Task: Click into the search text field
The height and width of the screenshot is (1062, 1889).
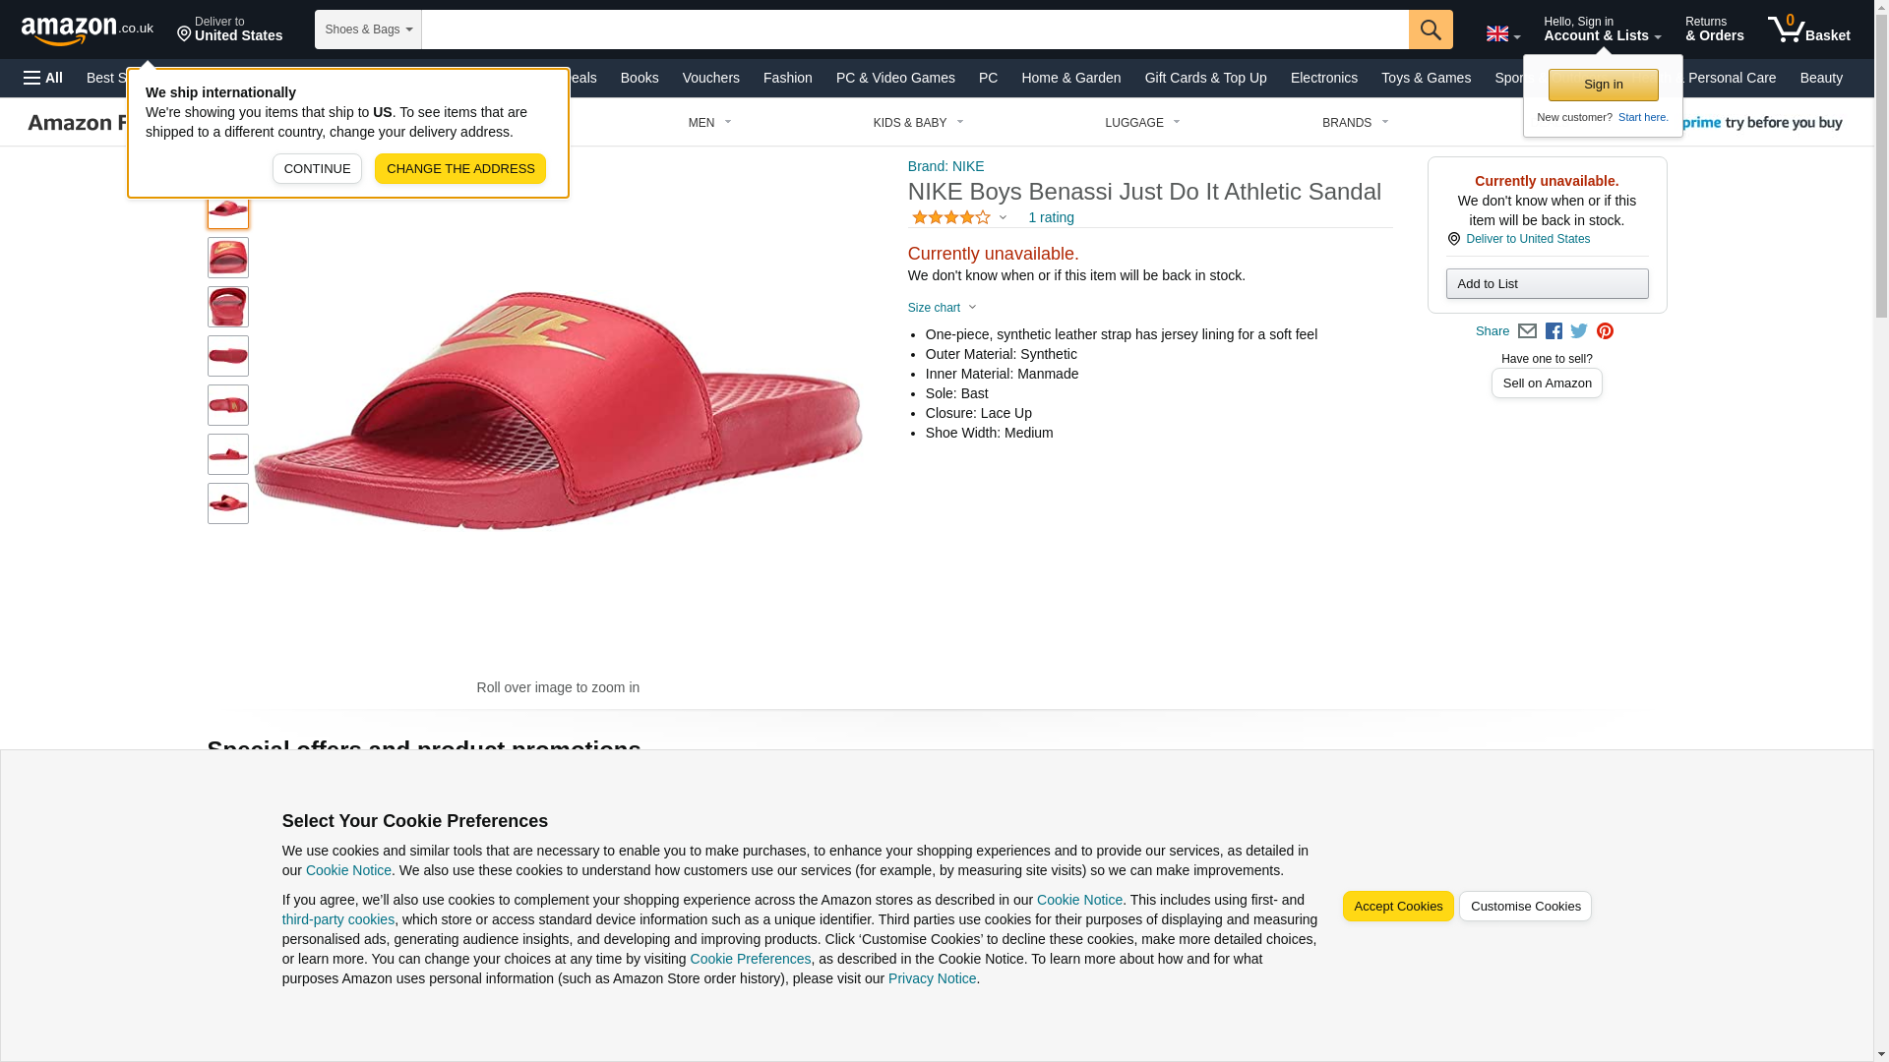Action: click(x=914, y=29)
